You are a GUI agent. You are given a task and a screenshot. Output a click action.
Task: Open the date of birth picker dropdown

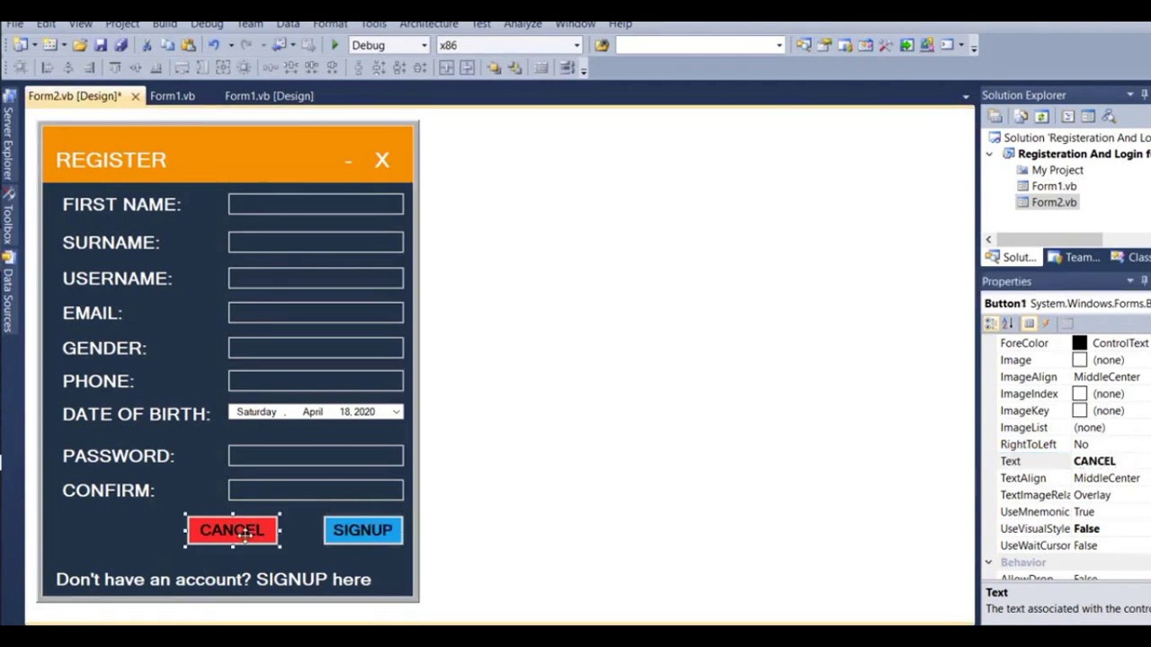(x=396, y=412)
